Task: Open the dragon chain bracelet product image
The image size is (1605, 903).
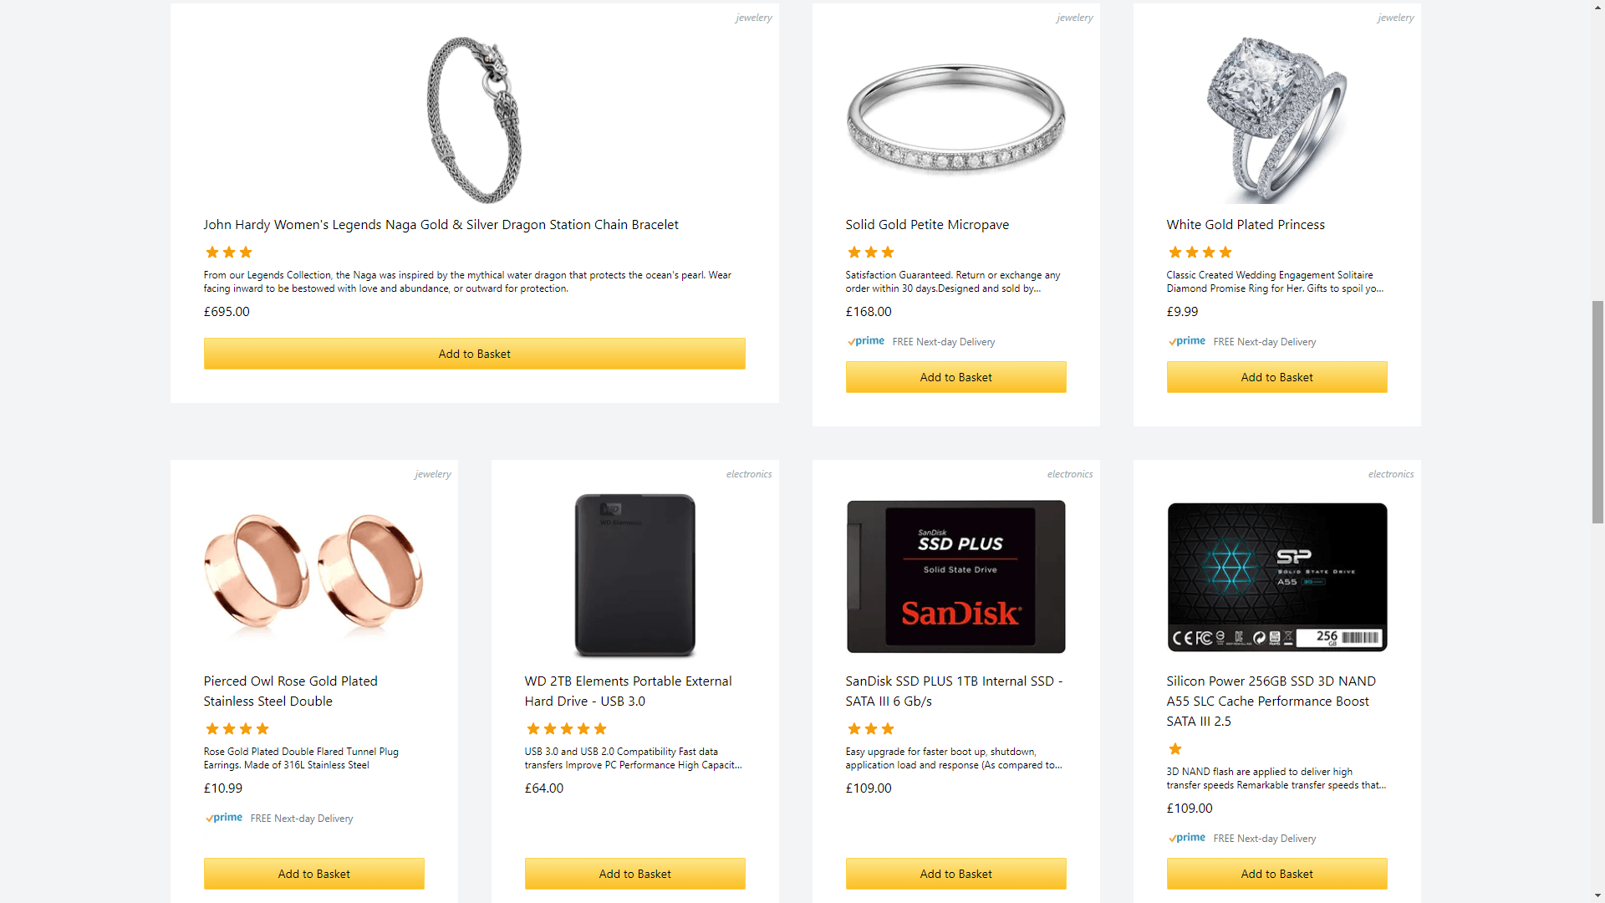Action: pyautogui.click(x=474, y=120)
